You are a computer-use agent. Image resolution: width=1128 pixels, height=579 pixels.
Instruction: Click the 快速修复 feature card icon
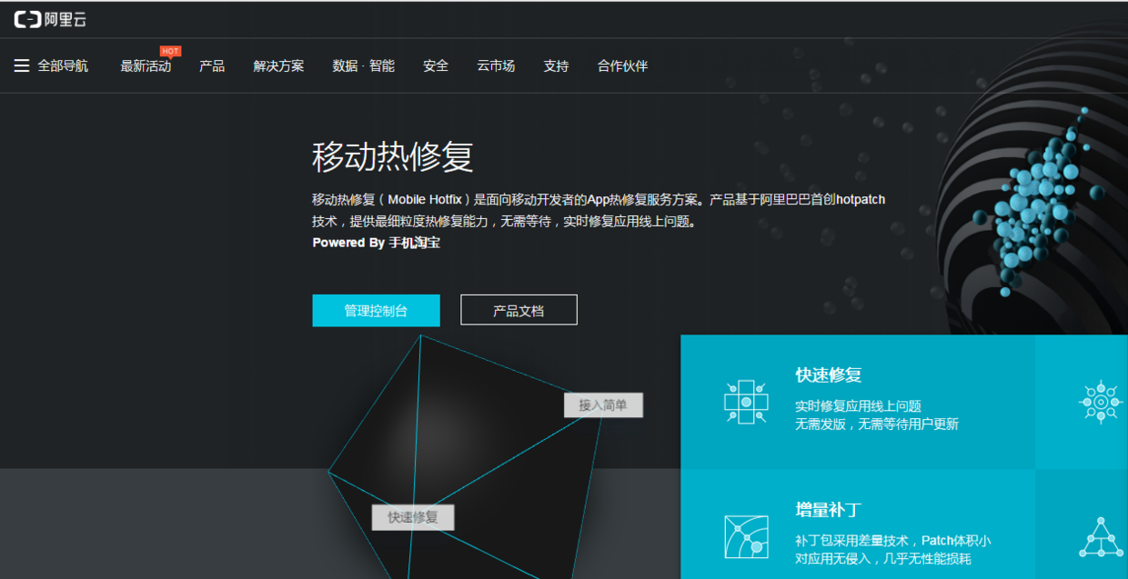(746, 401)
